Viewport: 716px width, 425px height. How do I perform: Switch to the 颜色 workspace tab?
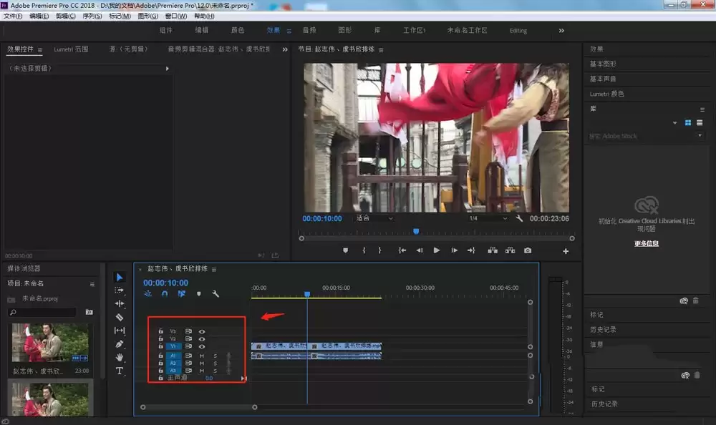pos(238,30)
